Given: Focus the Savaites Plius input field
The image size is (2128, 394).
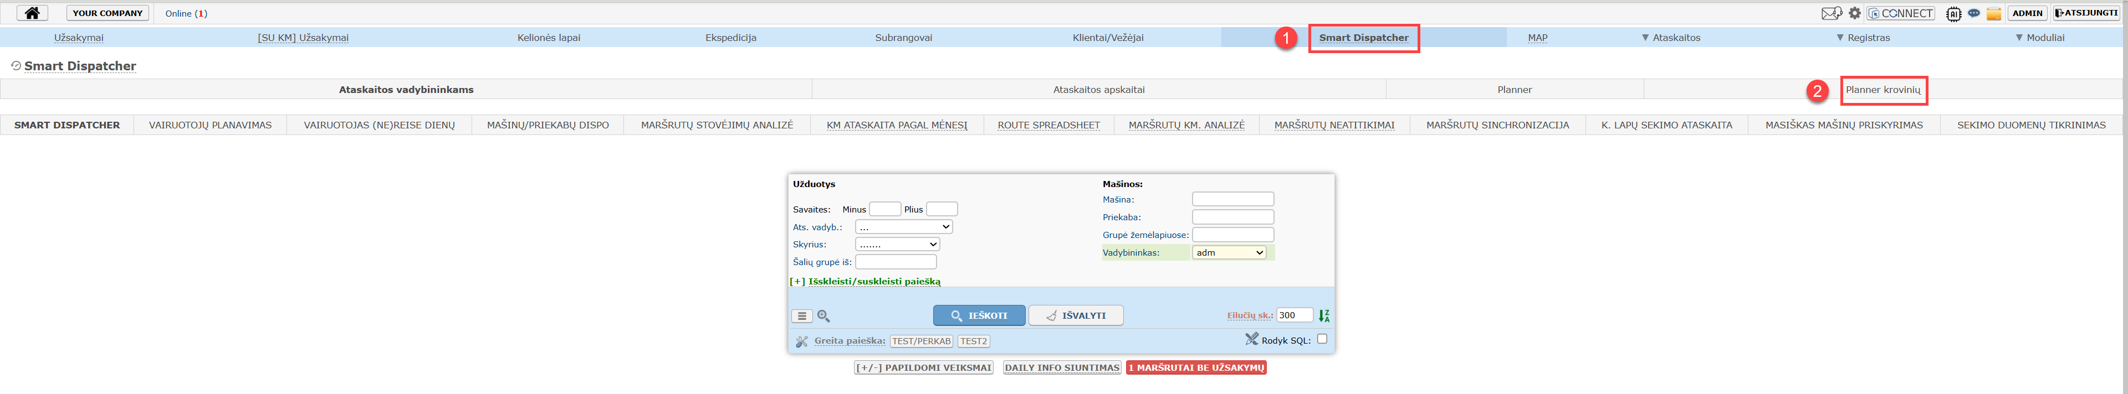Looking at the screenshot, I should [942, 209].
